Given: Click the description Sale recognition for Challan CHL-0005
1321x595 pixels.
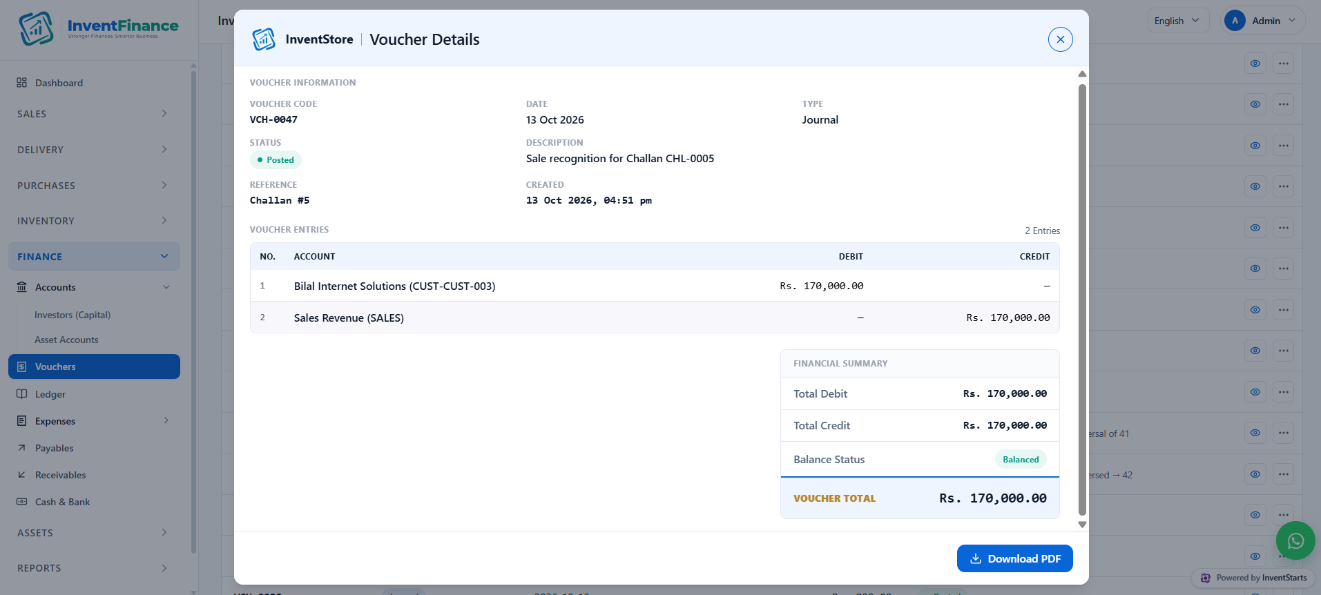Looking at the screenshot, I should pos(620,158).
